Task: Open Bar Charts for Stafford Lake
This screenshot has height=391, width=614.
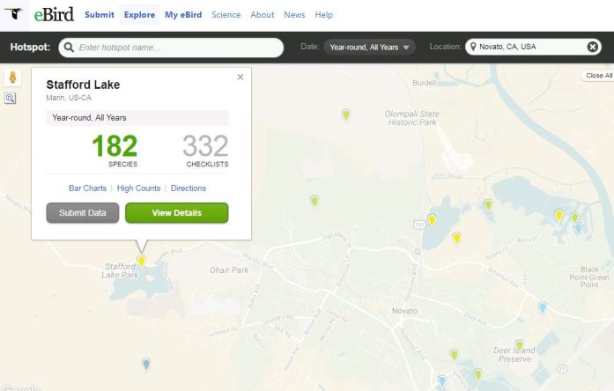Action: coord(88,188)
